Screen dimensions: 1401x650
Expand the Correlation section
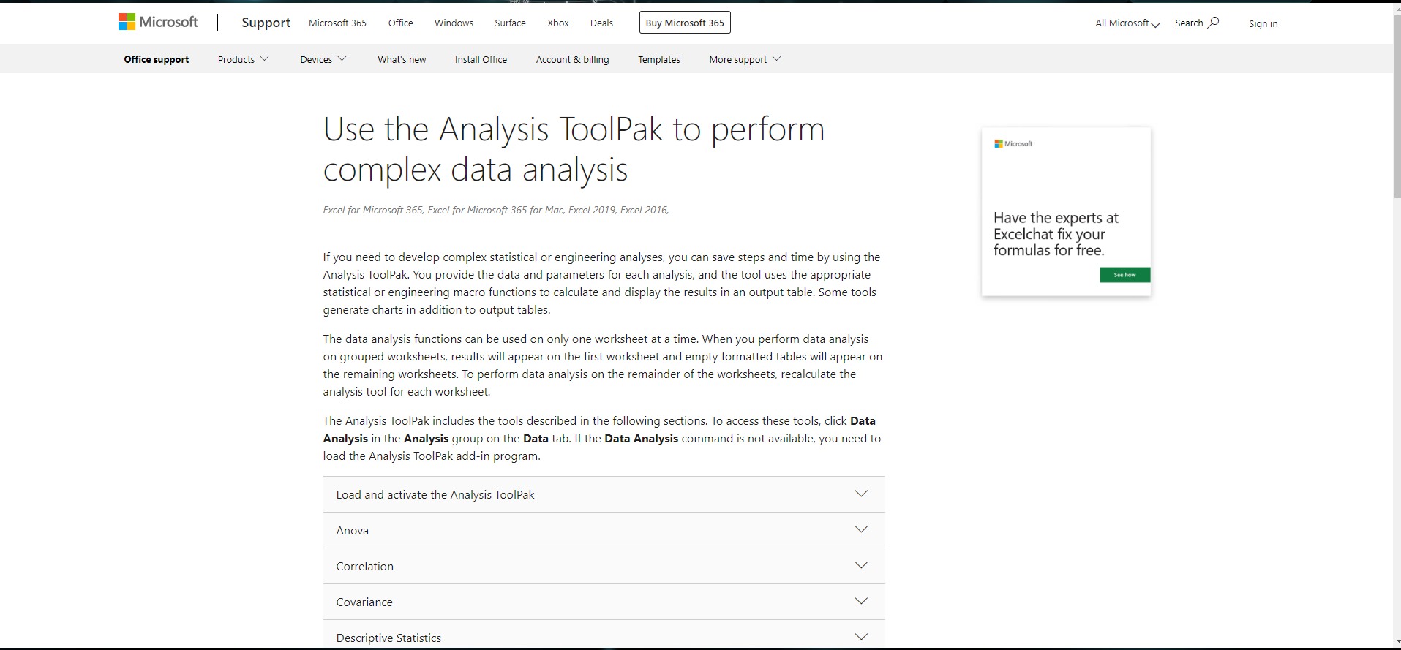coord(604,566)
